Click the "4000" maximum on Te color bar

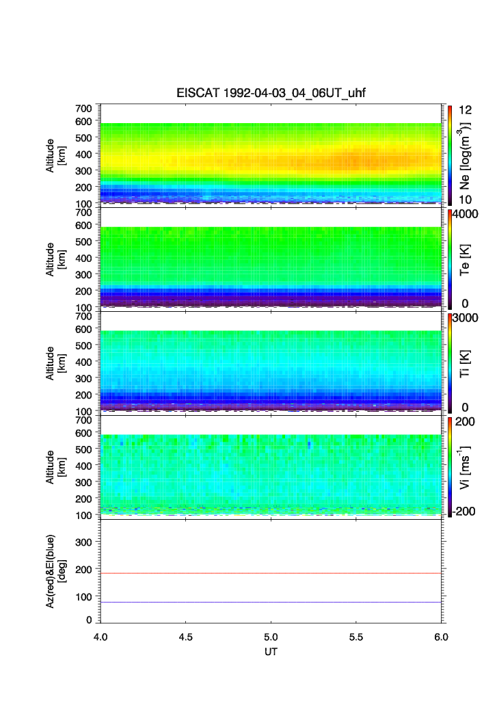tap(466, 214)
